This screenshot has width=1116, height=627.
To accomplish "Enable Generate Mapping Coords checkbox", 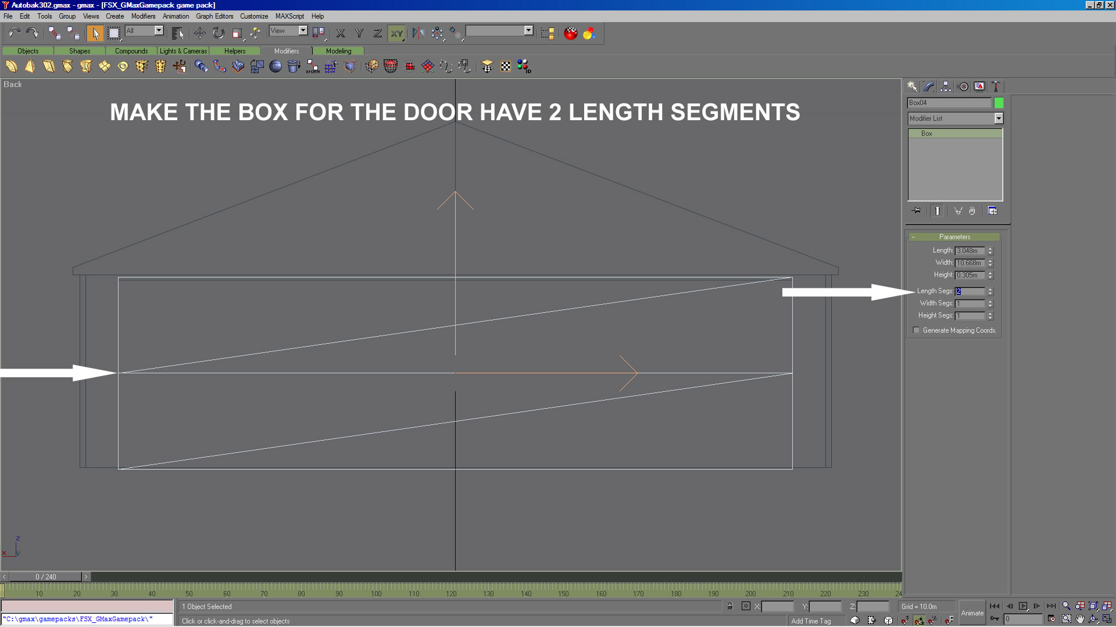I will pos(917,330).
